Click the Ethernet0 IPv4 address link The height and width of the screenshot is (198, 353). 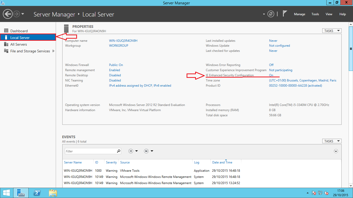140,86
